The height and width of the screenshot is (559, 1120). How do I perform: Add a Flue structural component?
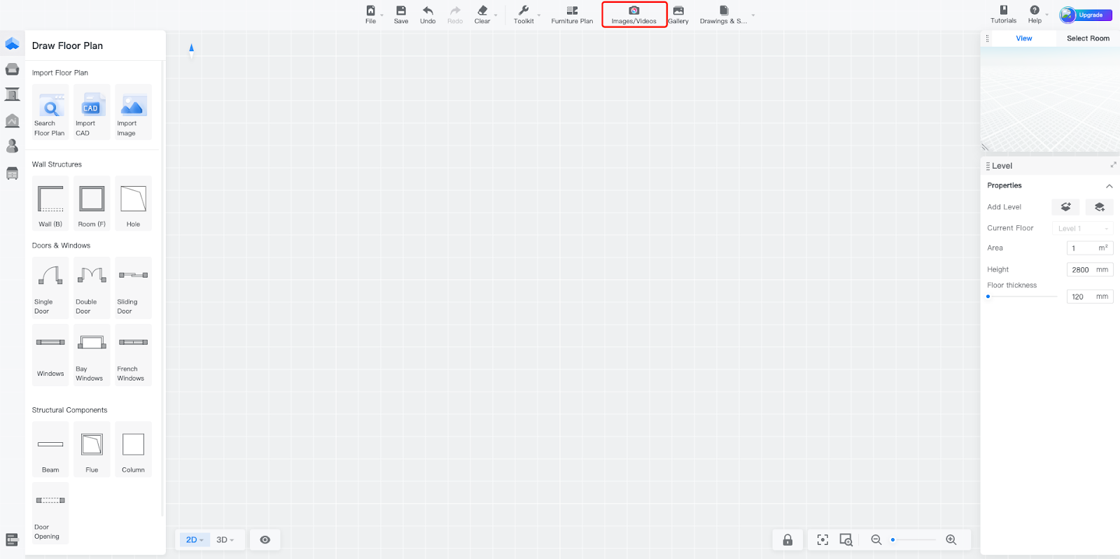tap(92, 449)
